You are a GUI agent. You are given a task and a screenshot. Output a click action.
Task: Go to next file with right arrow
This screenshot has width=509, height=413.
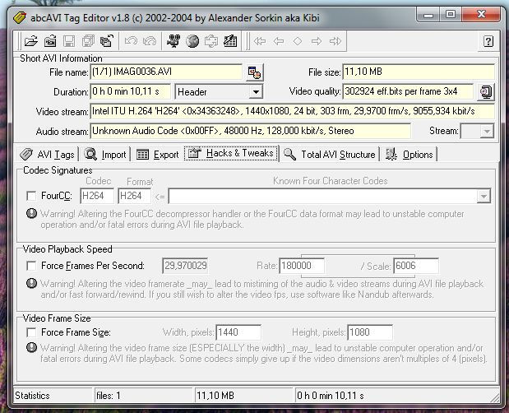[x=317, y=41]
